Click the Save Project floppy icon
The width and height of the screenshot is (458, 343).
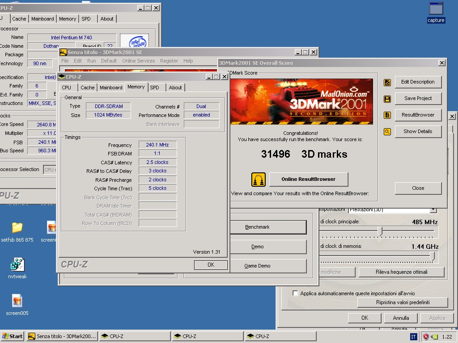pos(387,99)
